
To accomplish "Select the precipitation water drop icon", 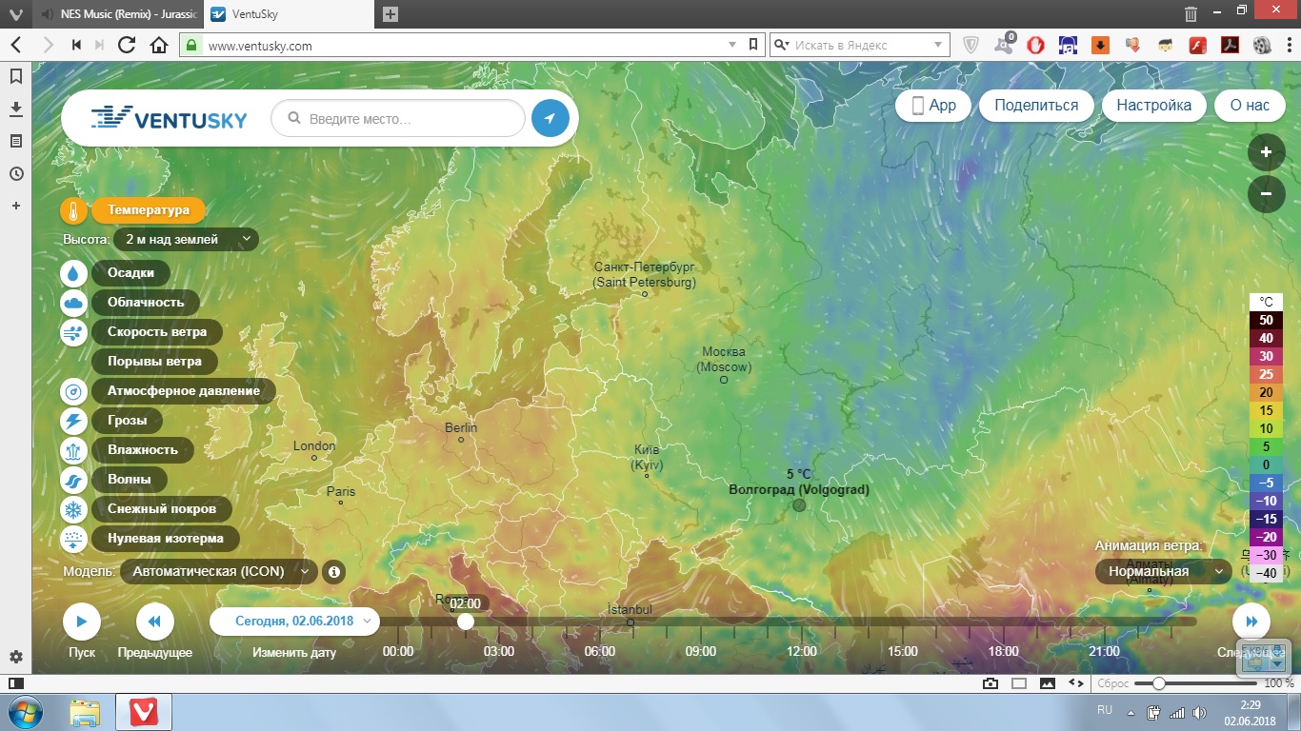I will tap(74, 273).
